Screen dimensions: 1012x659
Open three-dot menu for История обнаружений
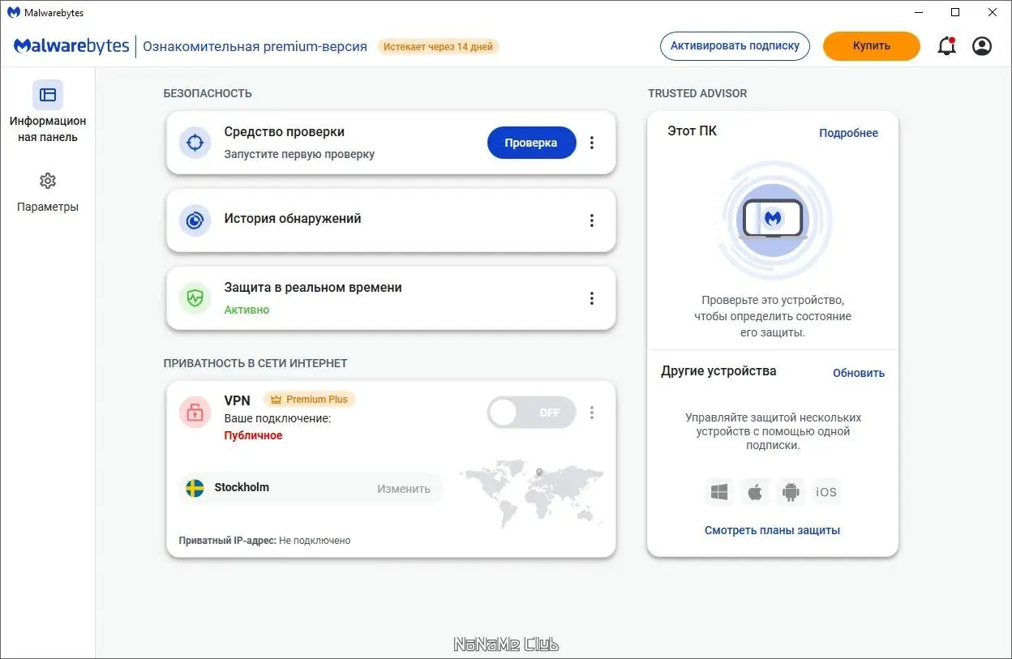(592, 220)
